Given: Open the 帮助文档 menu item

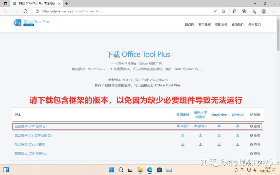Looking at the screenshot, I should [x=221, y=24].
